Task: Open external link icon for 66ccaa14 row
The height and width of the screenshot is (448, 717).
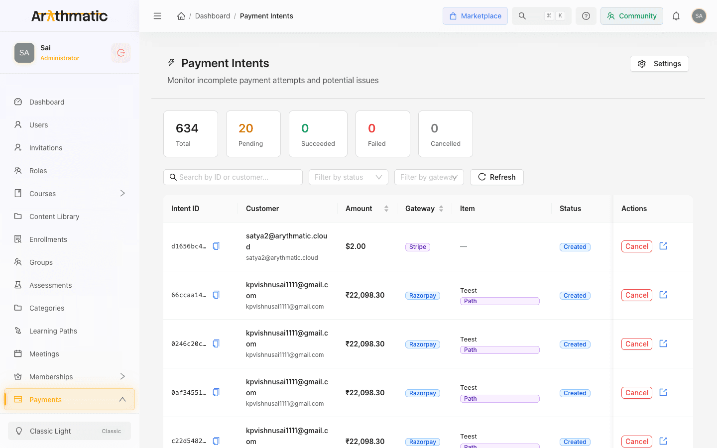Action: [x=663, y=295]
